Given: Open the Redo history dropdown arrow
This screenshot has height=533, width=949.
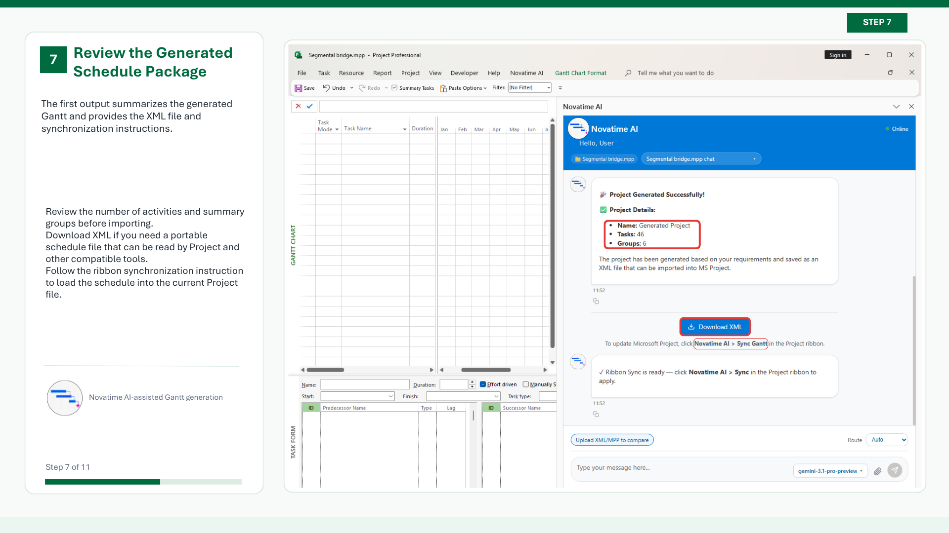Looking at the screenshot, I should (x=386, y=88).
